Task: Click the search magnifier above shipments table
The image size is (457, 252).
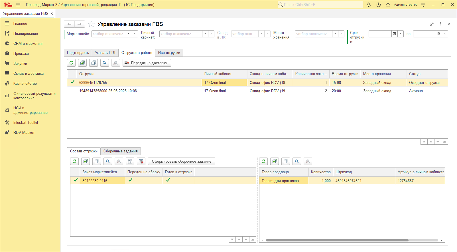Action: pos(105,63)
